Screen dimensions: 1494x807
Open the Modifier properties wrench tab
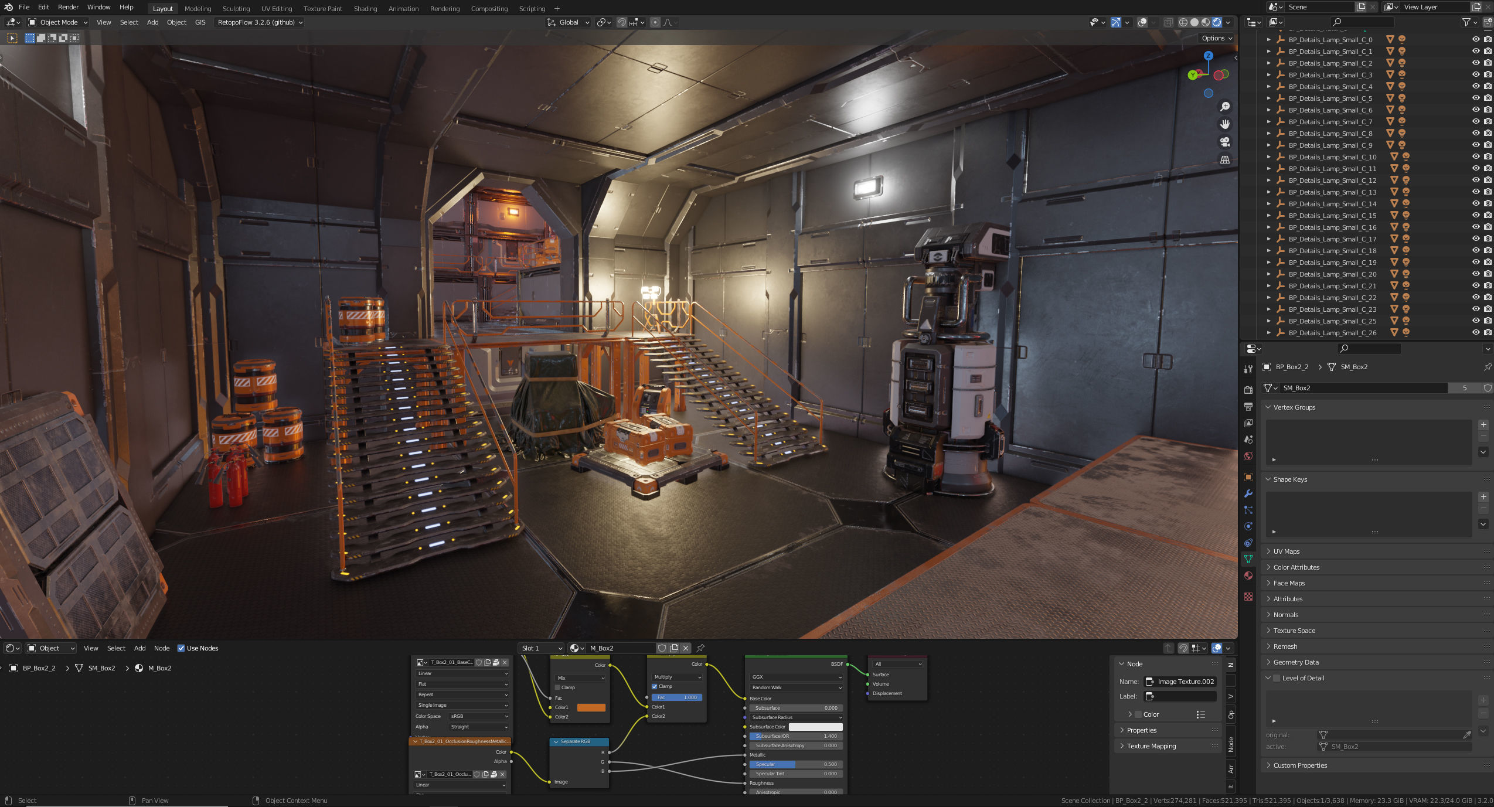click(1248, 493)
